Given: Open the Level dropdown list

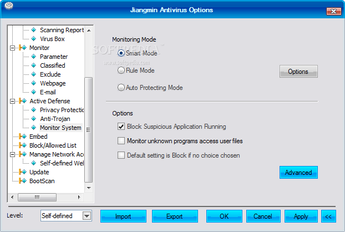Looking at the screenshot, I should (87, 216).
